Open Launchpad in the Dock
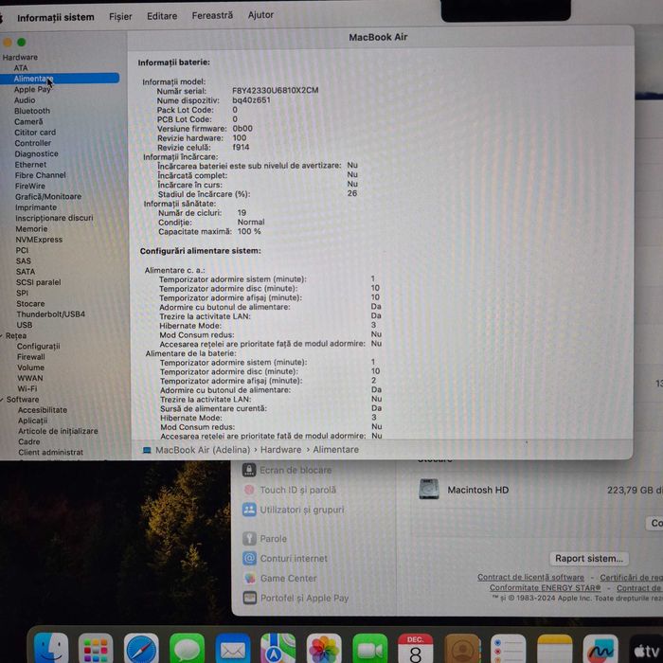This screenshot has height=663, width=663. click(96, 649)
